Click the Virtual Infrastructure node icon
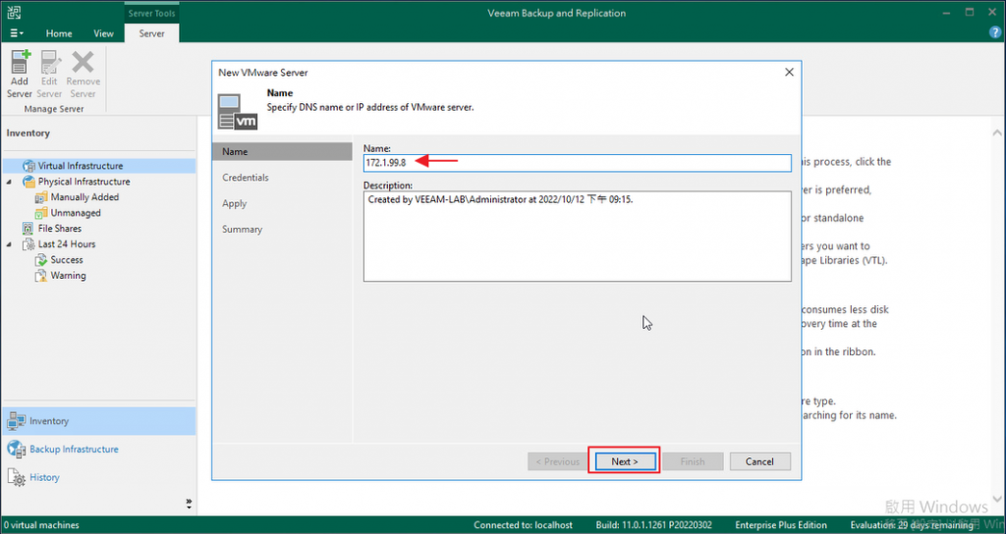1006x534 pixels. point(28,166)
